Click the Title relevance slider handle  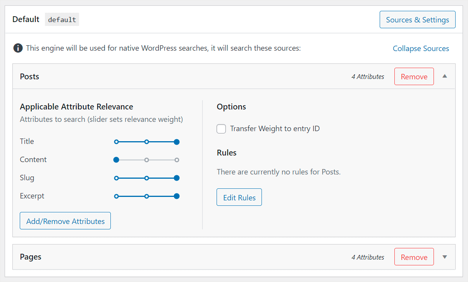176,142
